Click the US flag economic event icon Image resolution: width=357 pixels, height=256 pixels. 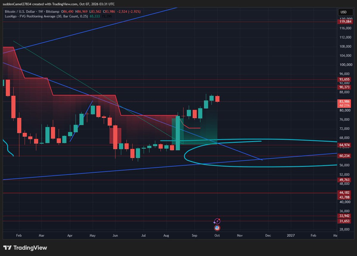(x=217, y=228)
